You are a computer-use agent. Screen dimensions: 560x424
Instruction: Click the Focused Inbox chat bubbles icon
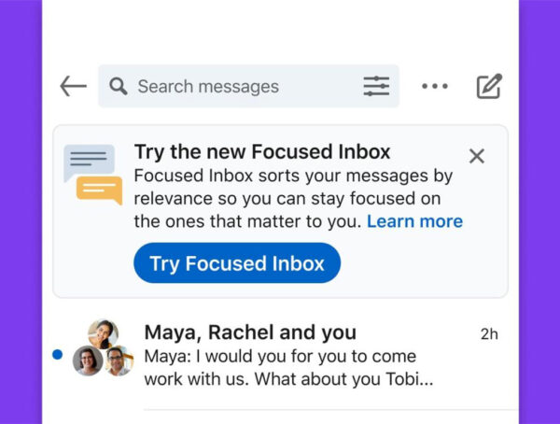(x=93, y=174)
